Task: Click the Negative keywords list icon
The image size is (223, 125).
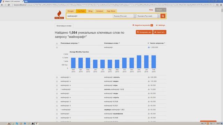Action: tap(133, 25)
